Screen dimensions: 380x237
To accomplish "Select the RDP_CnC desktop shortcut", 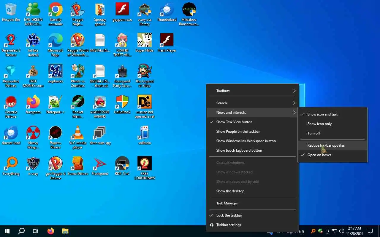I will [122, 166].
